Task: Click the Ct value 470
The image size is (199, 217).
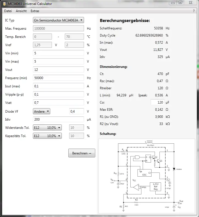Action: tap(160, 74)
